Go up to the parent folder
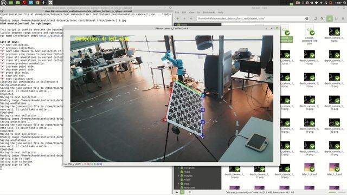347x195 pixels. point(191,18)
